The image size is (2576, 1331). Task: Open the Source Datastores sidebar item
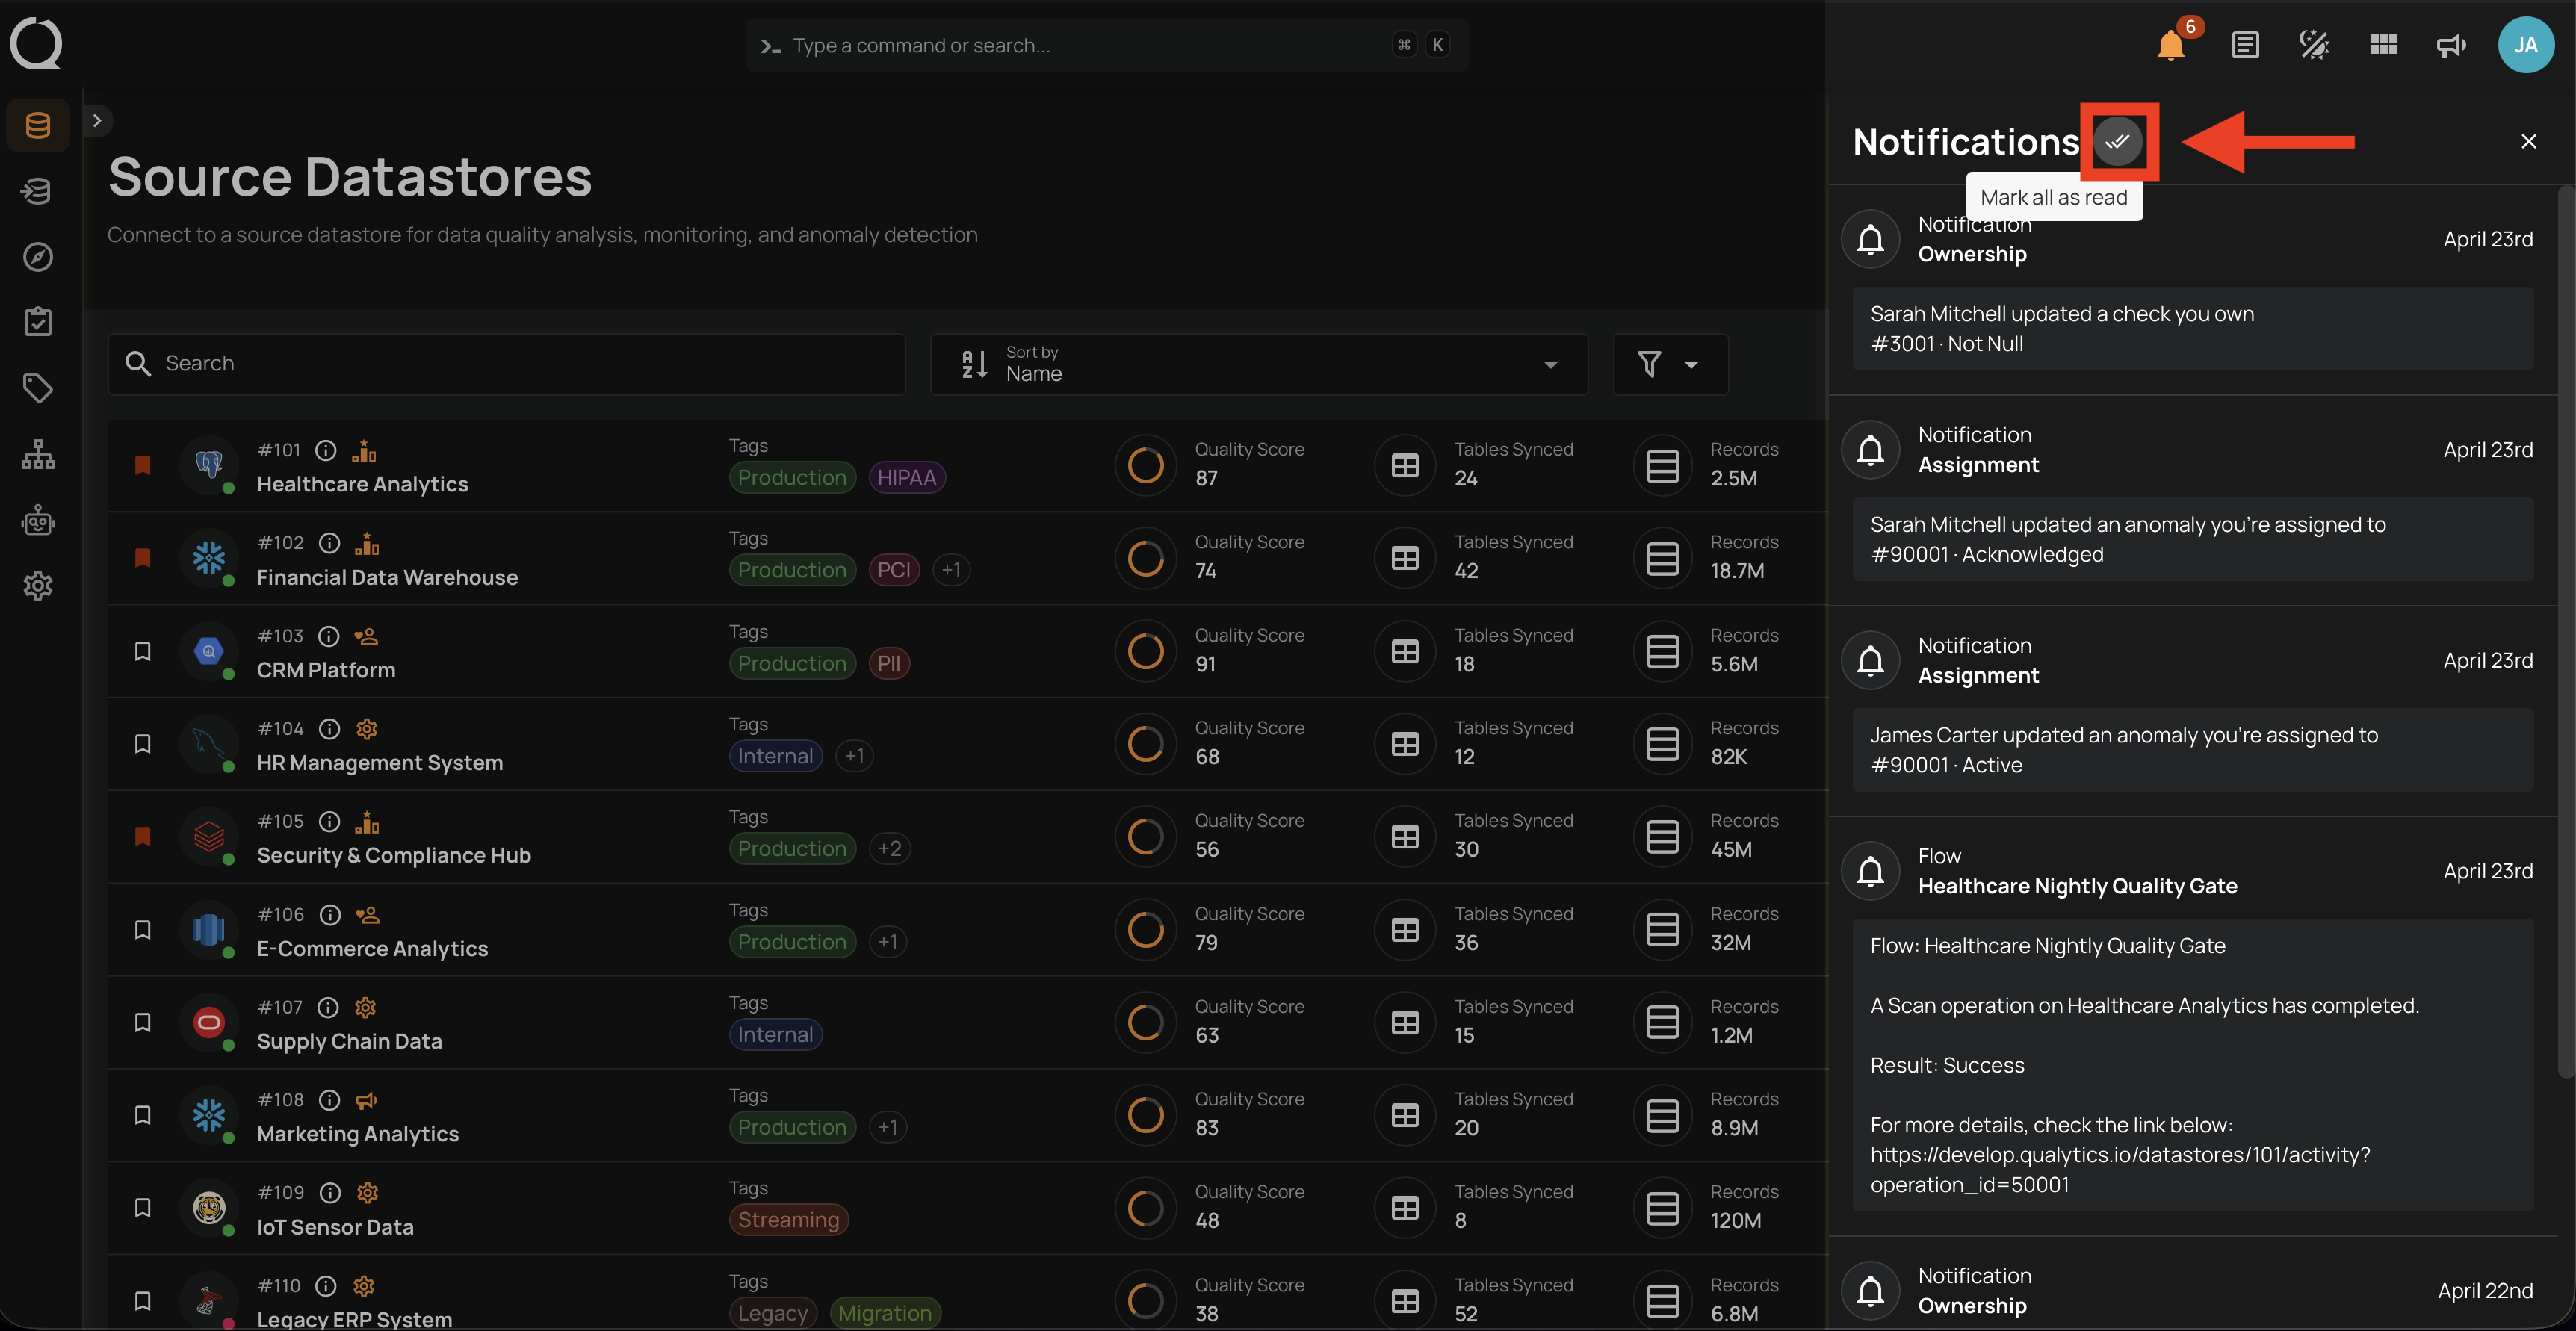(x=38, y=125)
